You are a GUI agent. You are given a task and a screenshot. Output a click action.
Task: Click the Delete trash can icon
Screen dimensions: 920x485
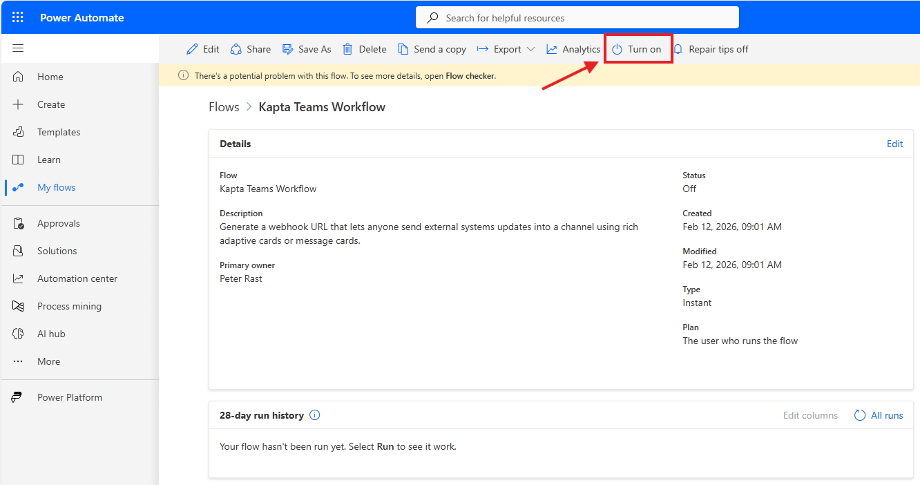348,49
